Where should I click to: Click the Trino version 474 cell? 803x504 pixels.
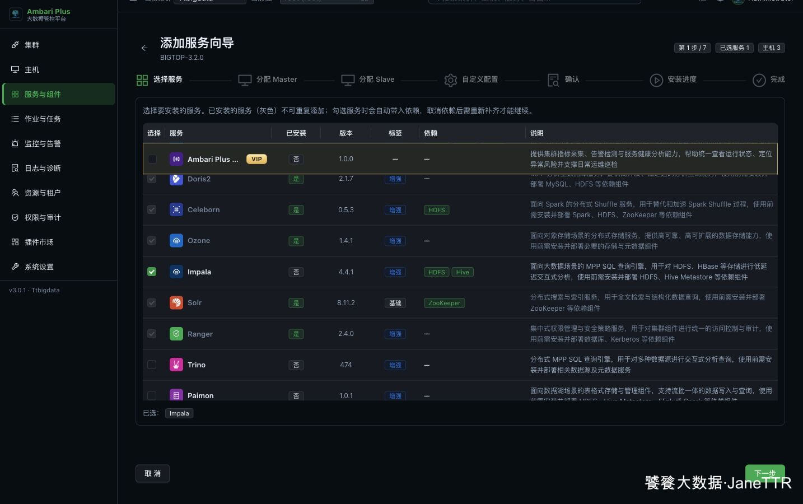click(346, 365)
